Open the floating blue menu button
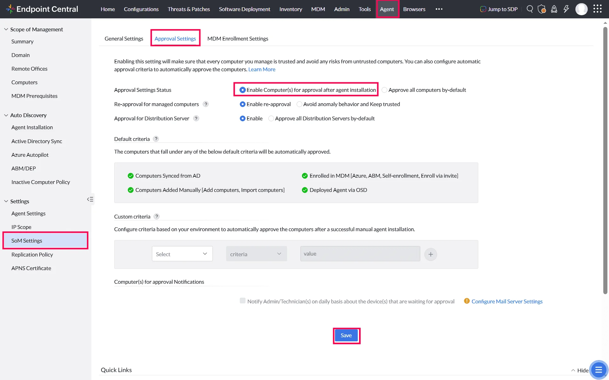The height and width of the screenshot is (380, 609). click(x=599, y=370)
